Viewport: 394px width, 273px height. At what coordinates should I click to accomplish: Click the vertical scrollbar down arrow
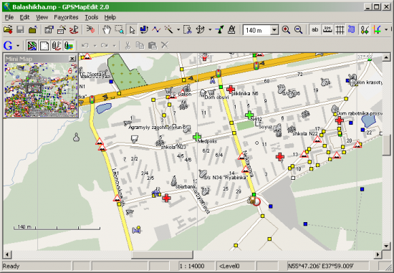tap(386, 246)
